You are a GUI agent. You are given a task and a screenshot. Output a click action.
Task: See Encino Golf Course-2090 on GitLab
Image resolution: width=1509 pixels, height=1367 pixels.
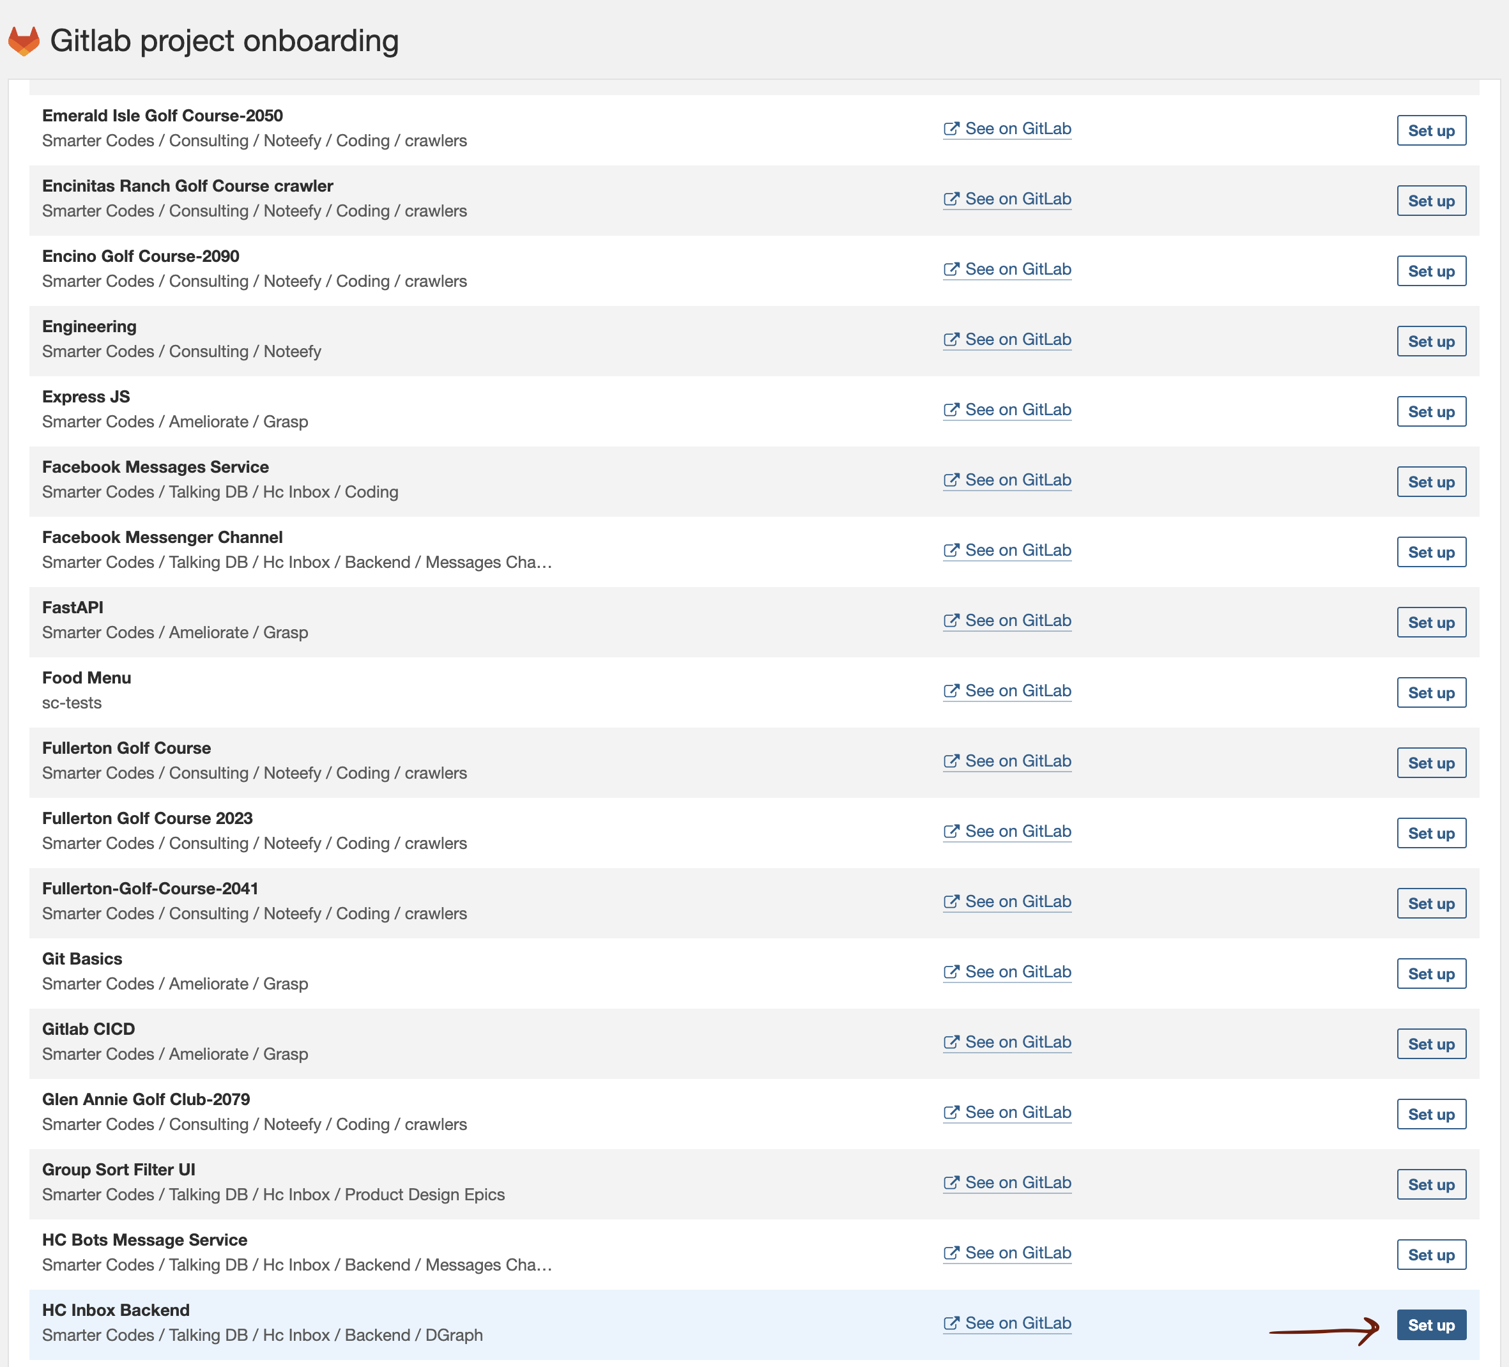(x=1007, y=270)
